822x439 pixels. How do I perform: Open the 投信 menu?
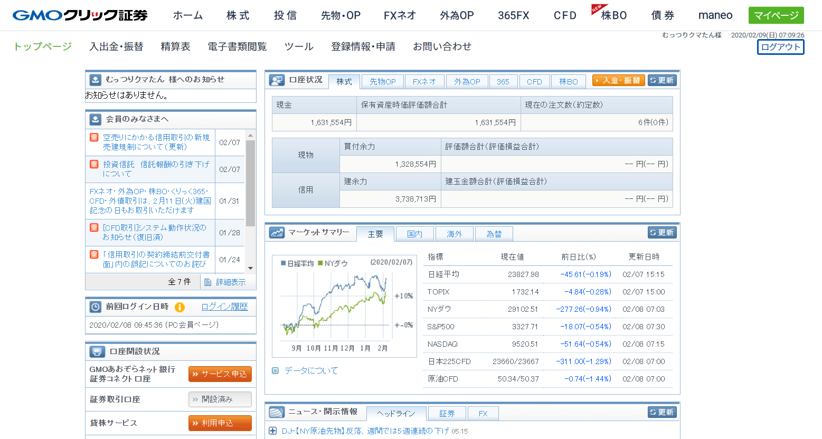coord(286,15)
